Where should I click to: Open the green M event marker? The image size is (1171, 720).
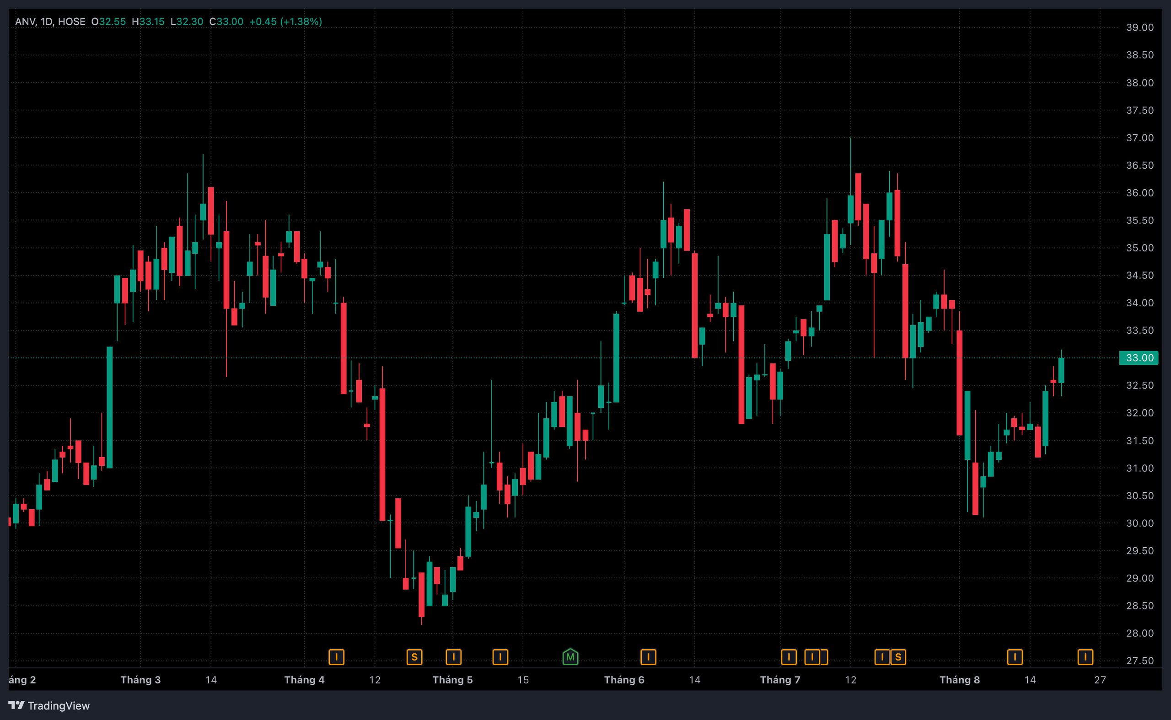pyautogui.click(x=570, y=657)
